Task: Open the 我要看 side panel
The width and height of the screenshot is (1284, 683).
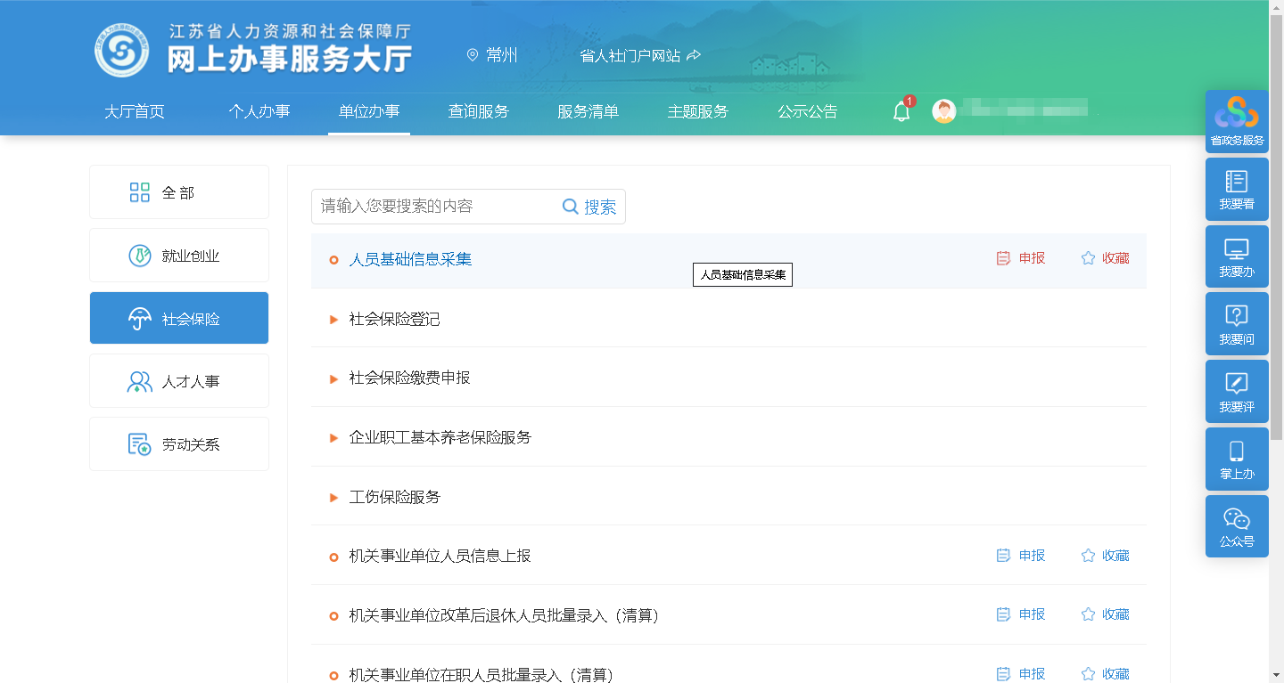Action: pyautogui.click(x=1236, y=189)
